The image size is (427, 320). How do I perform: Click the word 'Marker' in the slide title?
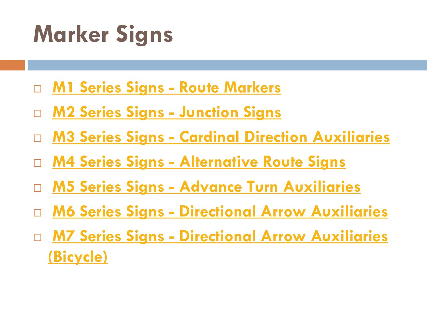tap(71, 34)
